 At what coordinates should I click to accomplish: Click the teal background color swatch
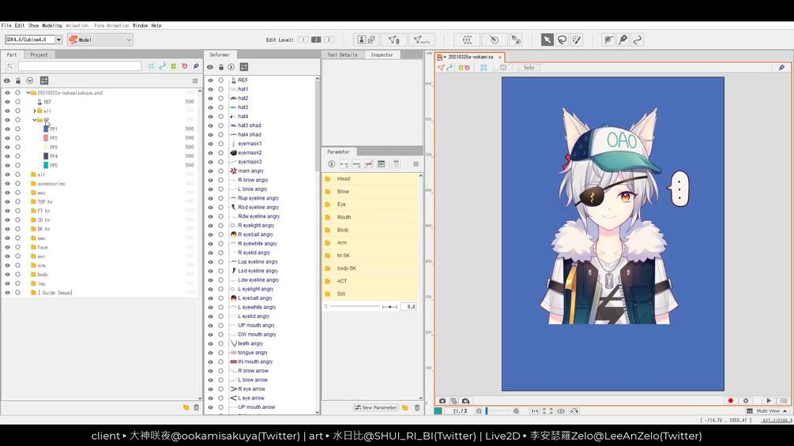[438, 411]
